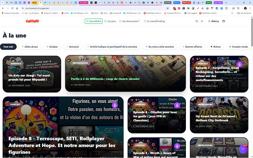The width and height of the screenshot is (253, 158).
Task: Reload the page
Action: (x=12, y=8)
